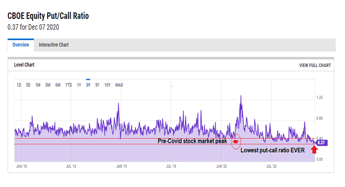
Task: Show the 10Y time range
Action: 107,85
